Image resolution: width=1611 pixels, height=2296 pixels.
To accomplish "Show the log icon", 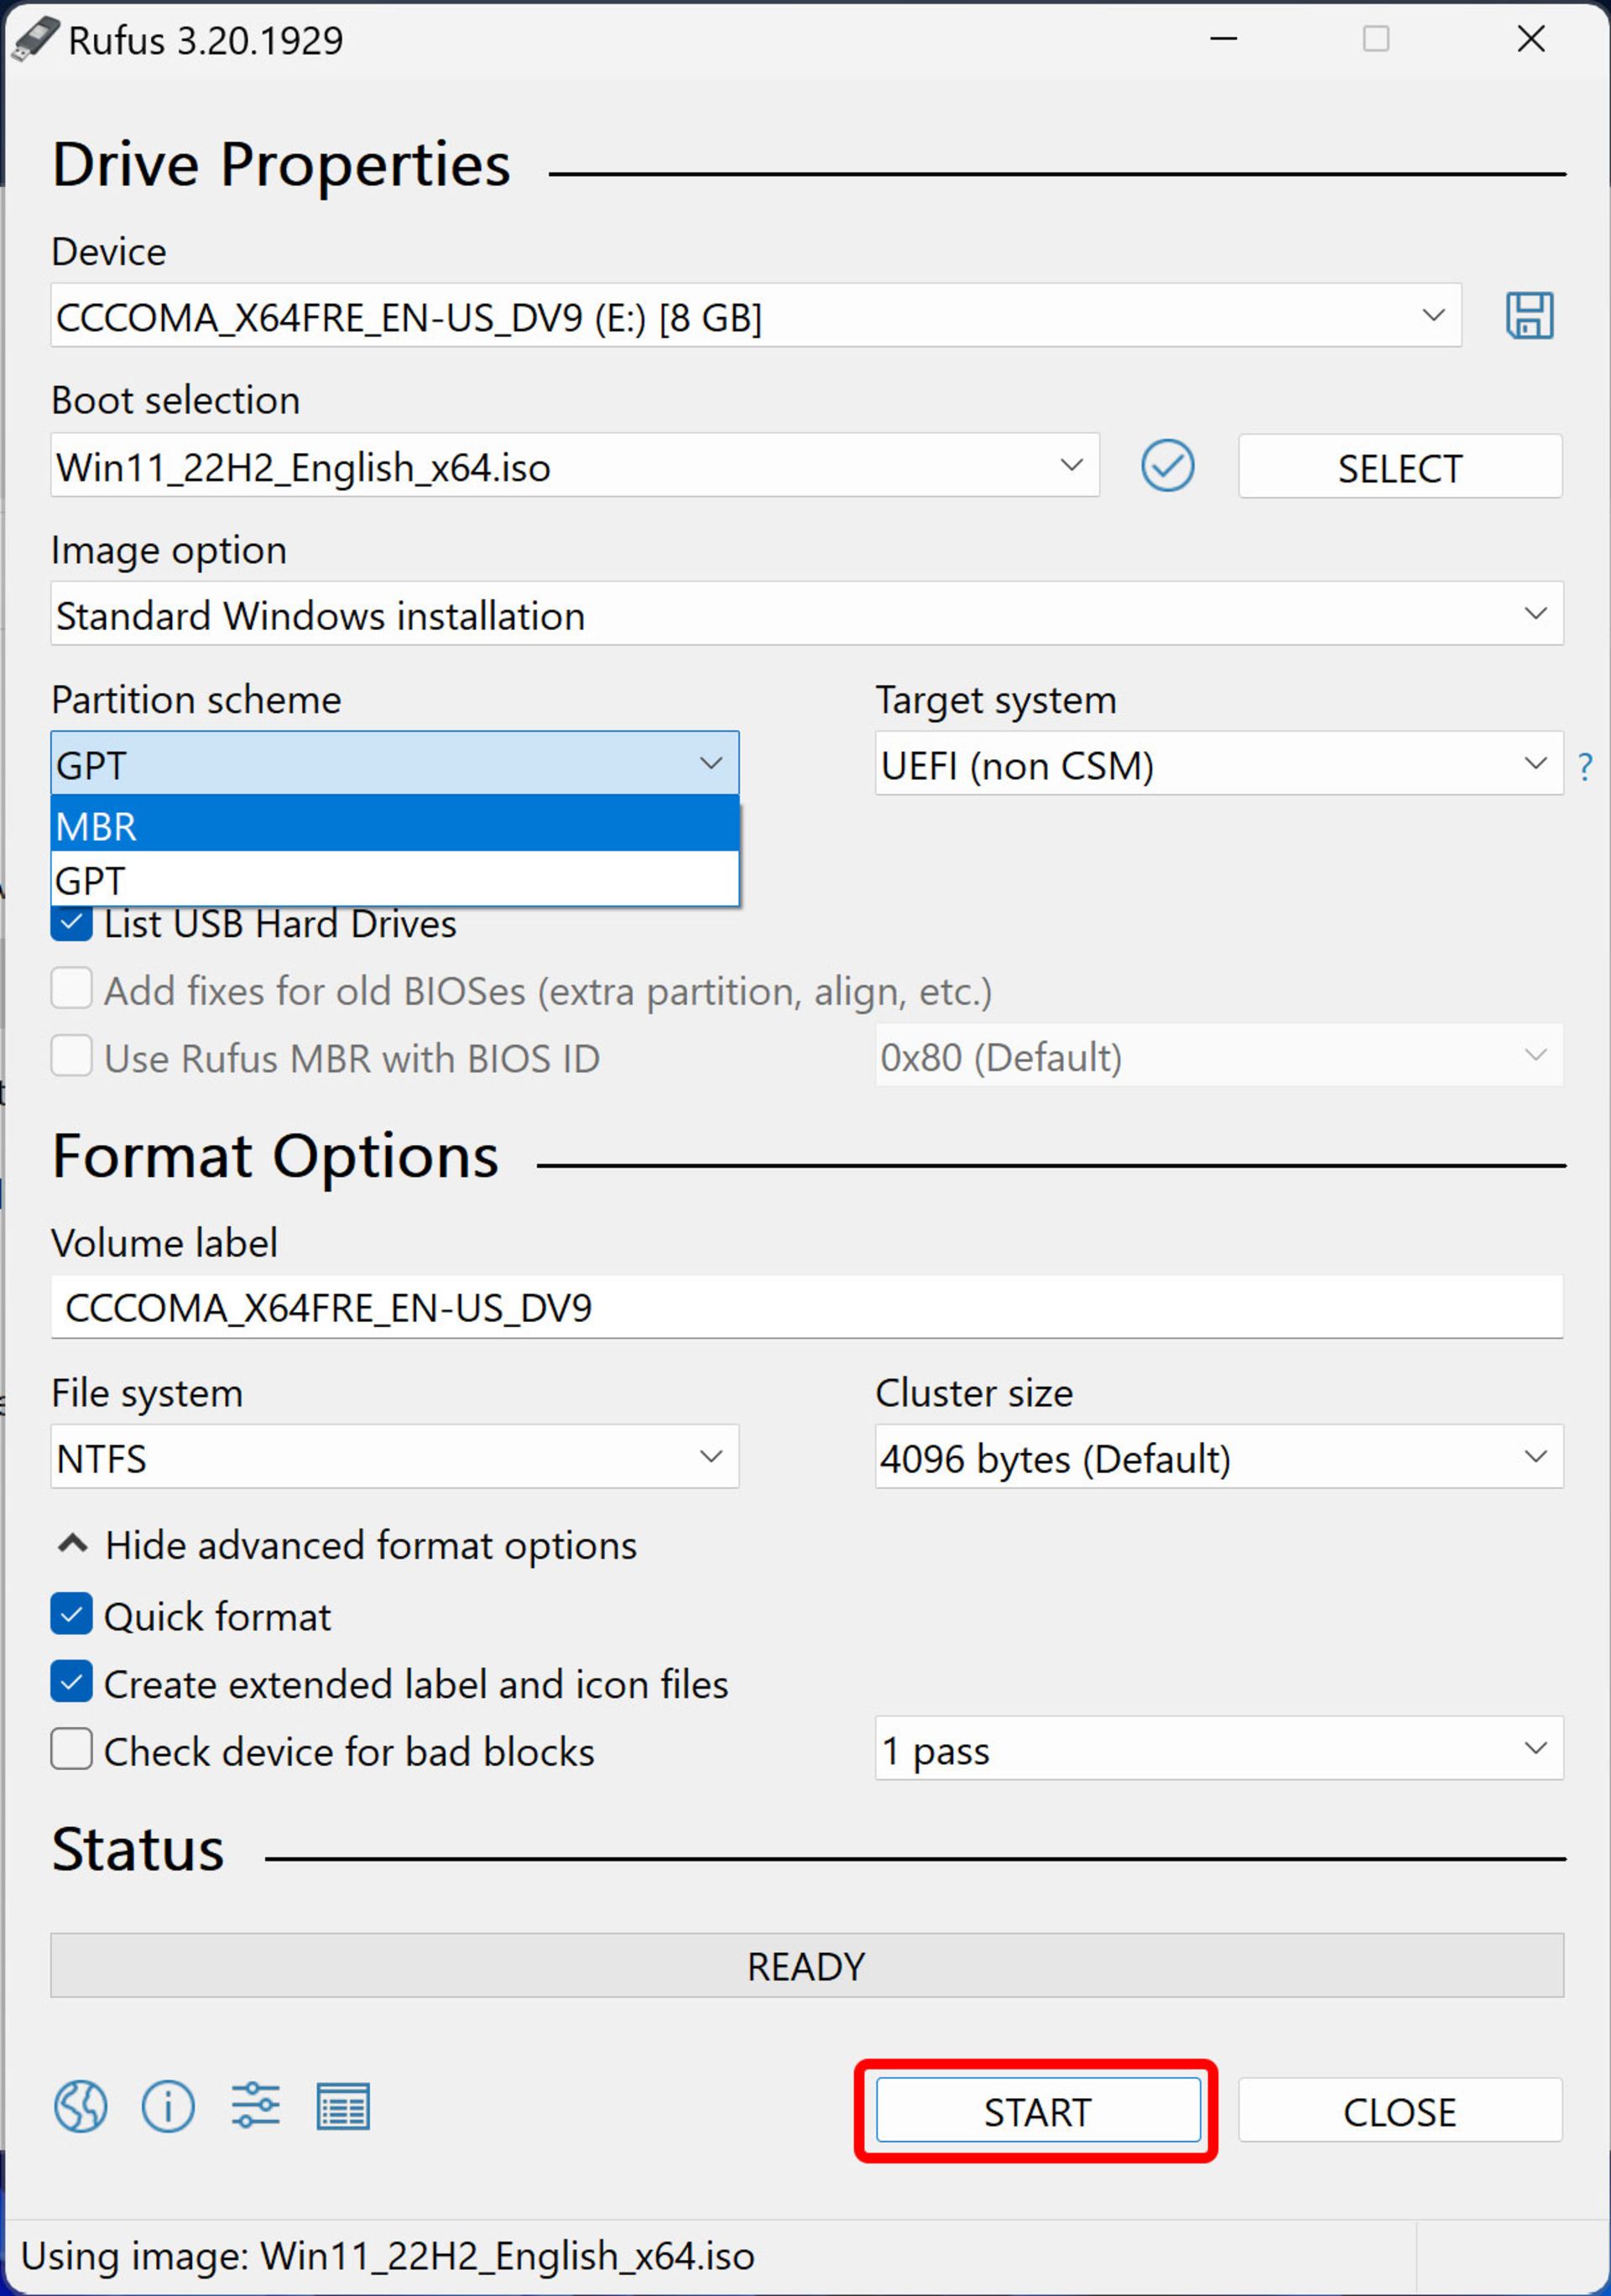I will [343, 2107].
